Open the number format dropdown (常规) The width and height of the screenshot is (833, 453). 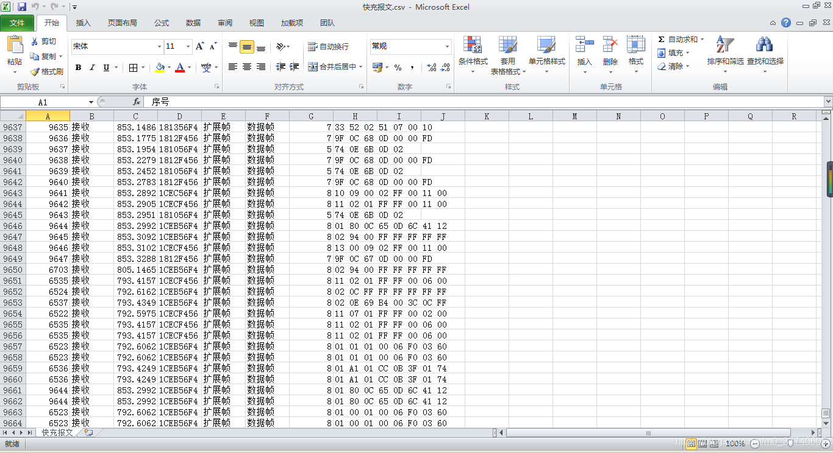[x=447, y=46]
